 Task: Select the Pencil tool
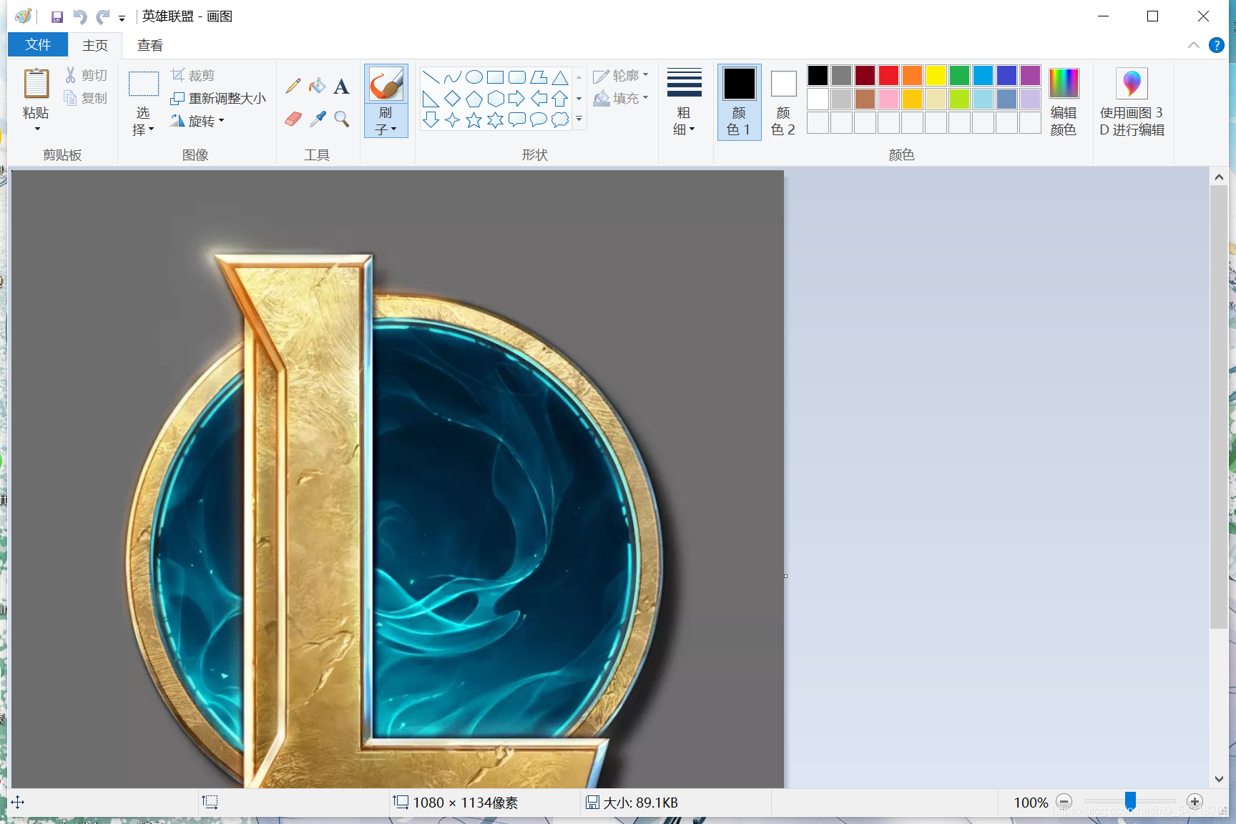pyautogui.click(x=293, y=87)
